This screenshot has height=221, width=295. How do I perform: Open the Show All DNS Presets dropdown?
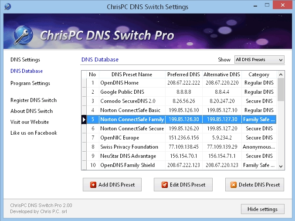pyautogui.click(x=259, y=60)
